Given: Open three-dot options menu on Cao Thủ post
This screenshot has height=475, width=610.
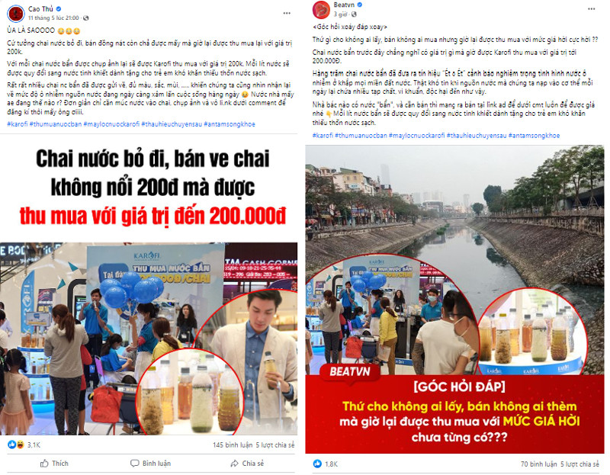Looking at the screenshot, I should point(287,13).
